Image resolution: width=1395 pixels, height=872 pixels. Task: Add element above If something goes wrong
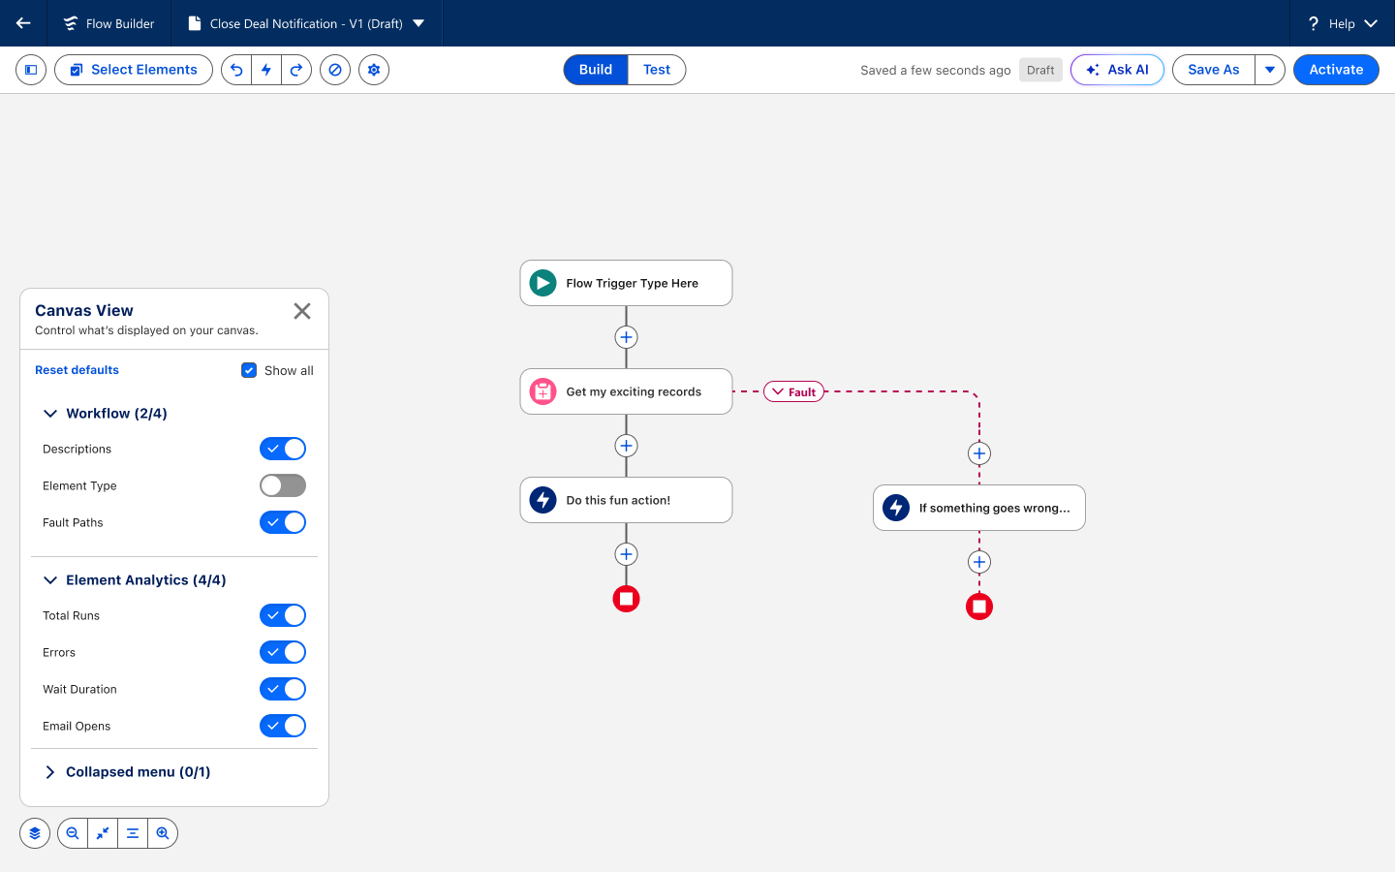[979, 453]
